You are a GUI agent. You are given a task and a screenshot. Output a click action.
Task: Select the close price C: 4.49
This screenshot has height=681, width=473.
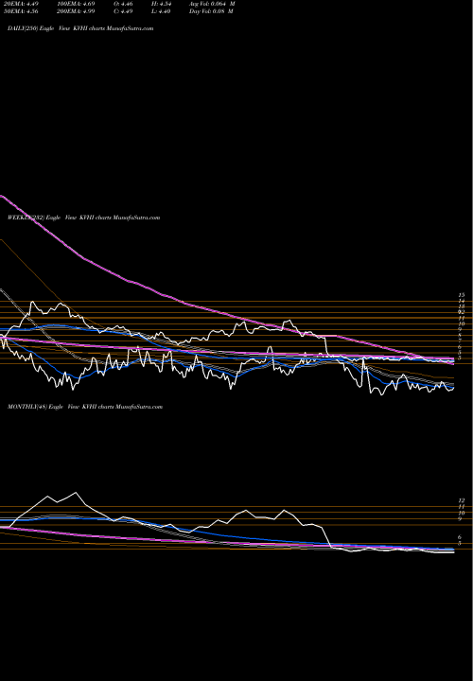pyautogui.click(x=121, y=11)
